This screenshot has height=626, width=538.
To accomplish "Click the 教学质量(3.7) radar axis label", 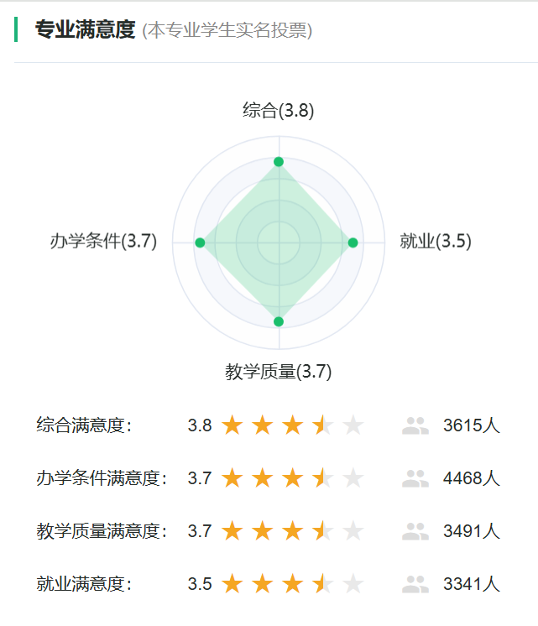I will 279,371.
